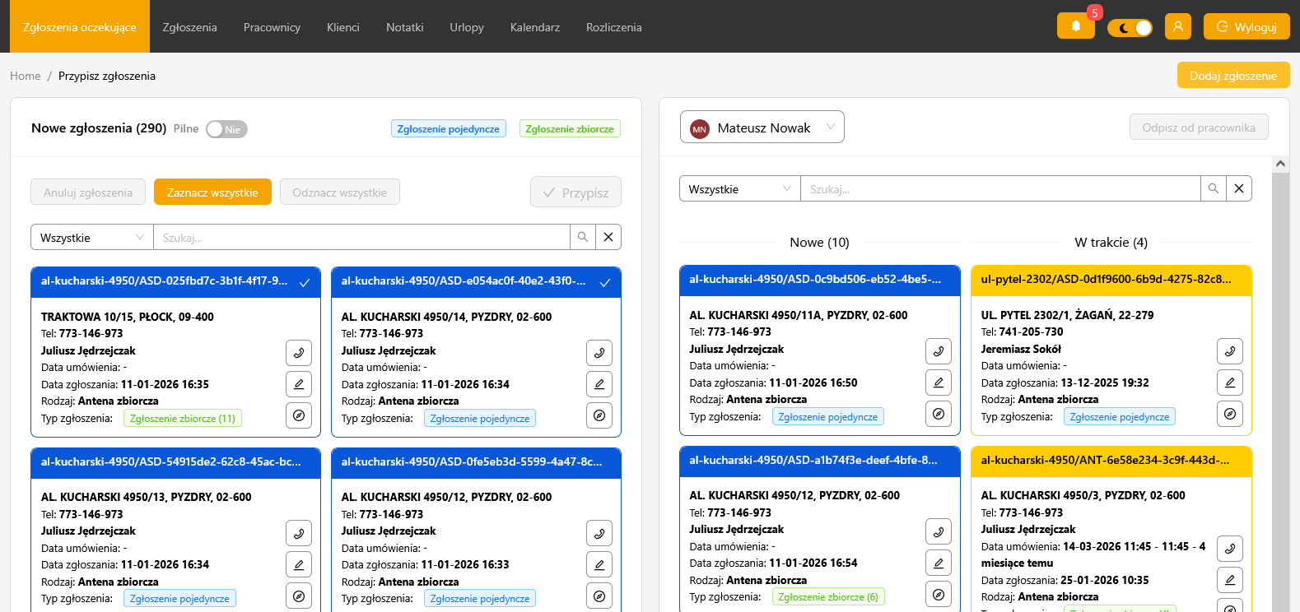Open the notifications bell with badge 5
The image size is (1300, 612).
1075,26
